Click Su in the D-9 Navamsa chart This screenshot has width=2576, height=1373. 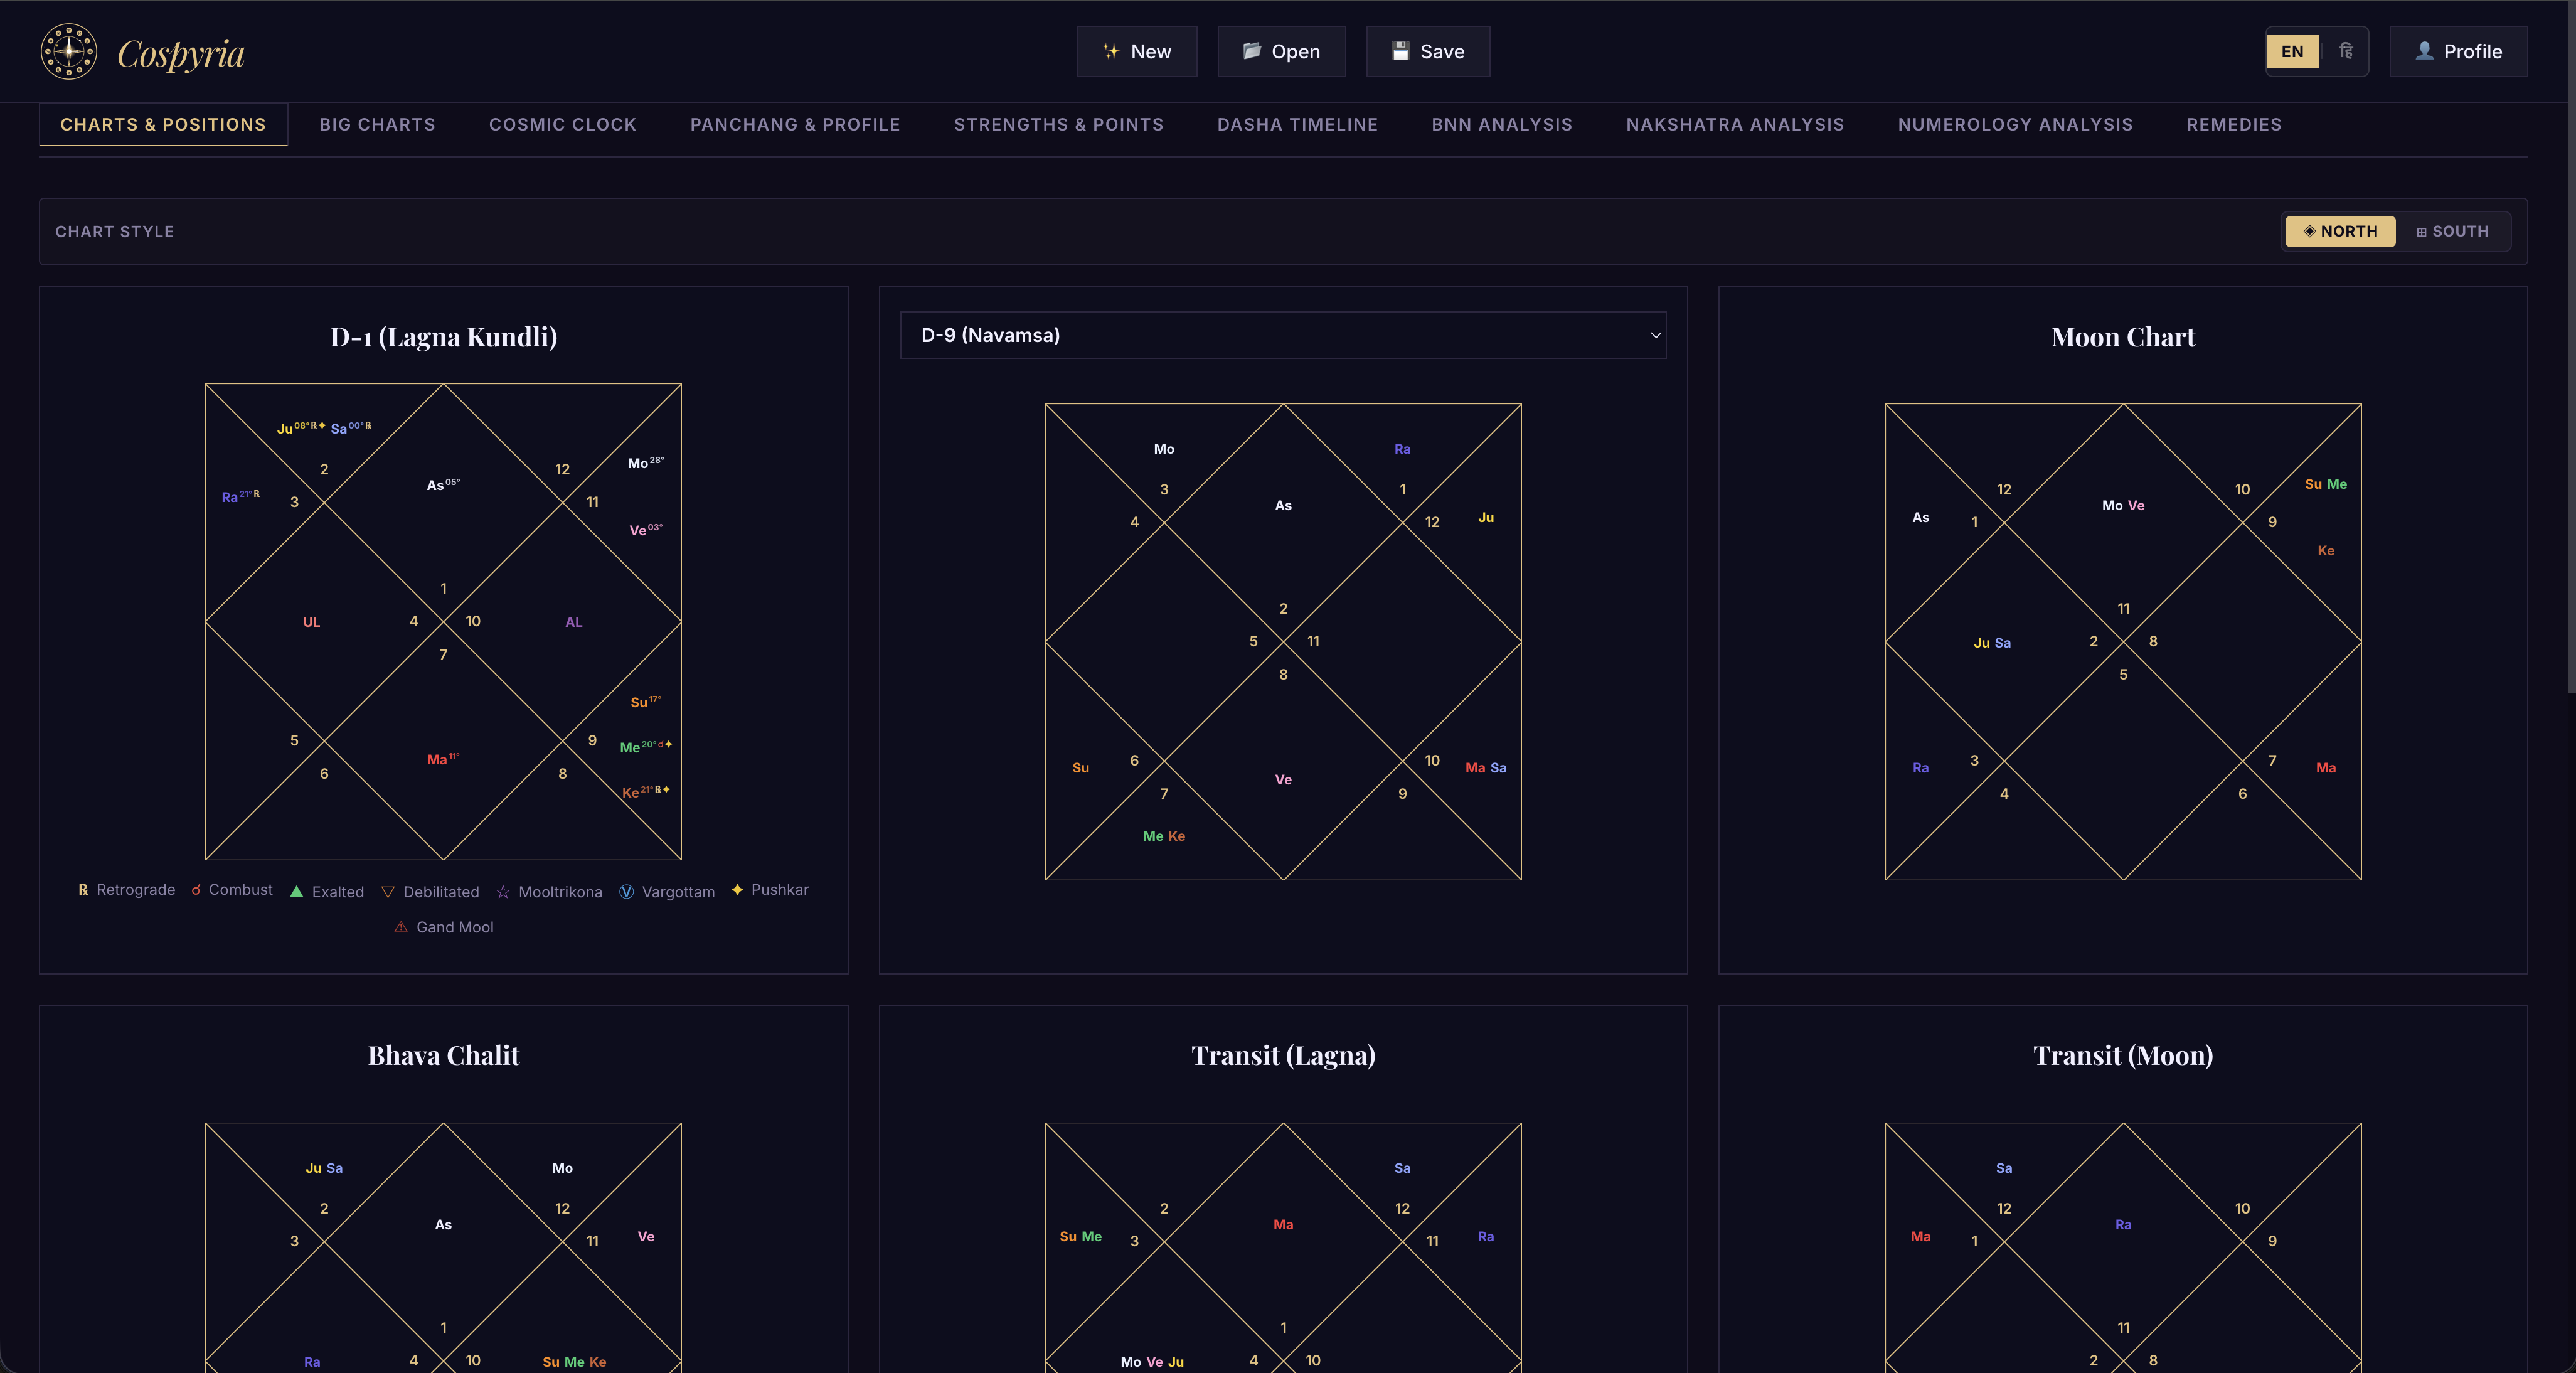pos(1080,768)
